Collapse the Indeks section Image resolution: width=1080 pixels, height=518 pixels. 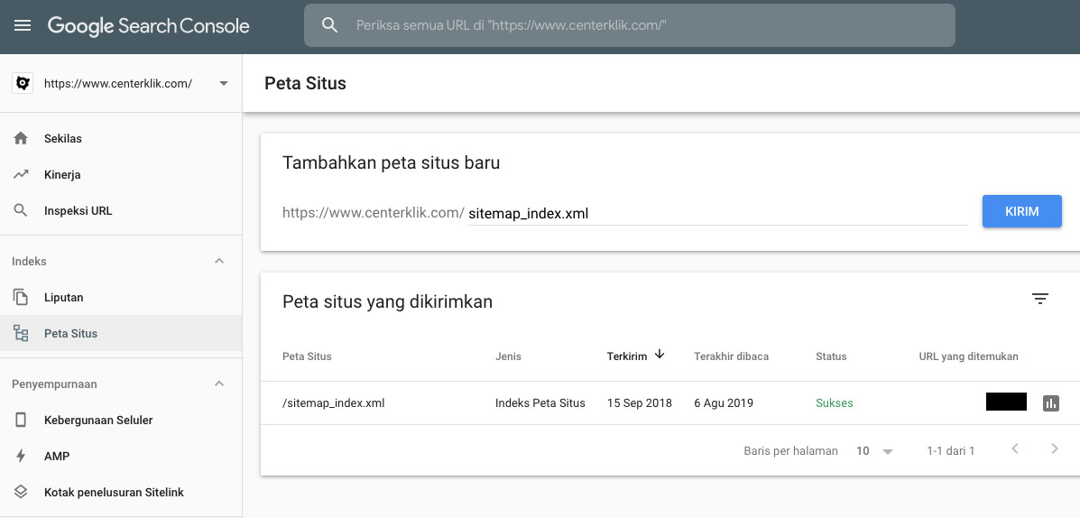[x=219, y=261]
